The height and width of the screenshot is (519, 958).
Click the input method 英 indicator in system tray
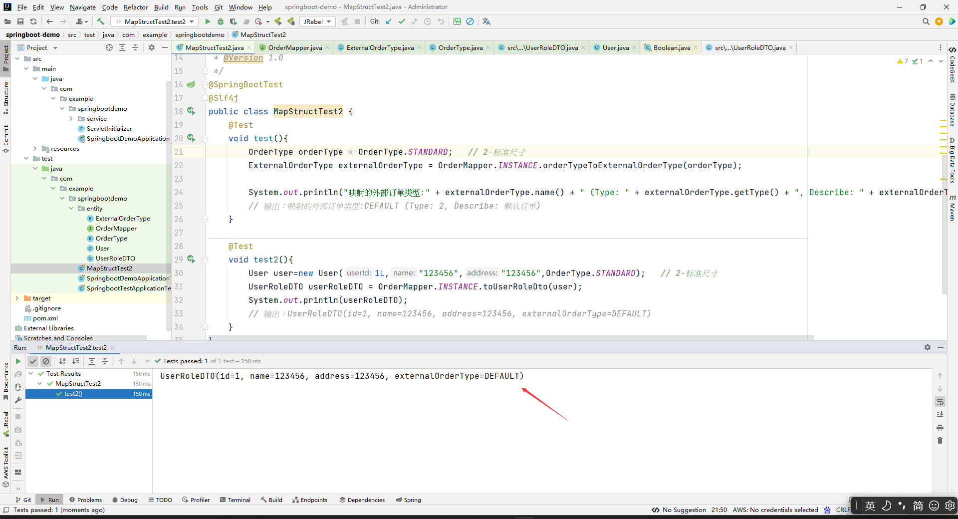870,506
